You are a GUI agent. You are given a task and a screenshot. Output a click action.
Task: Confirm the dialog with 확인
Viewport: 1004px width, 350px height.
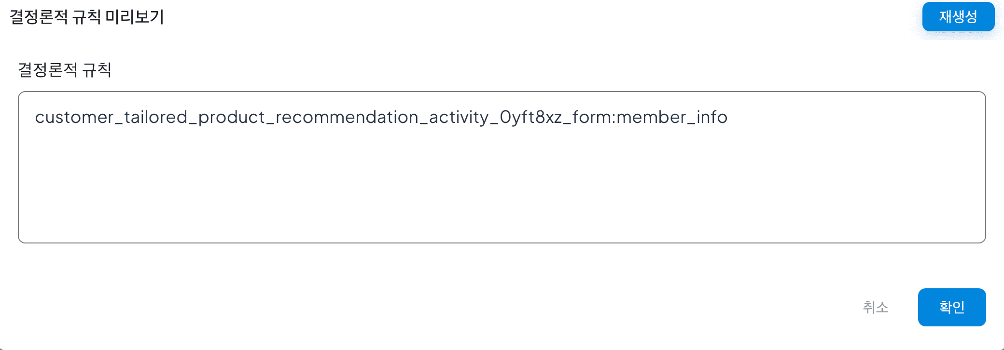[951, 307]
